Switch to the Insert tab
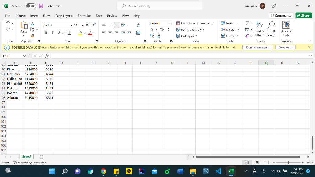315x177 pixels. pyautogui.click(x=34, y=16)
